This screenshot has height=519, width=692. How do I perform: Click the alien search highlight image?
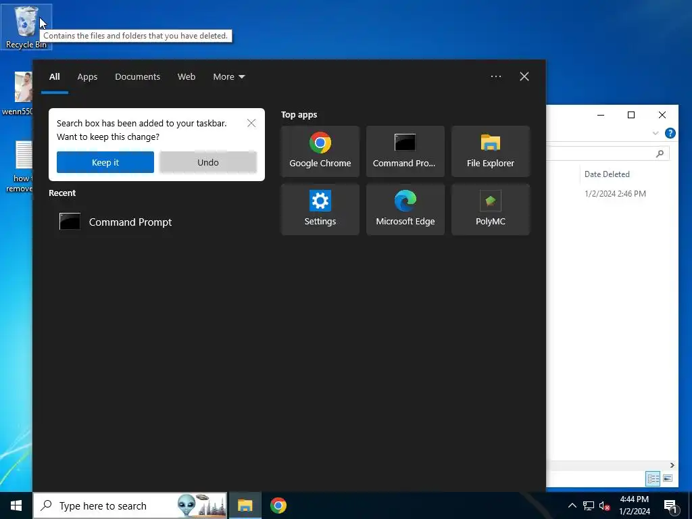[201, 505]
